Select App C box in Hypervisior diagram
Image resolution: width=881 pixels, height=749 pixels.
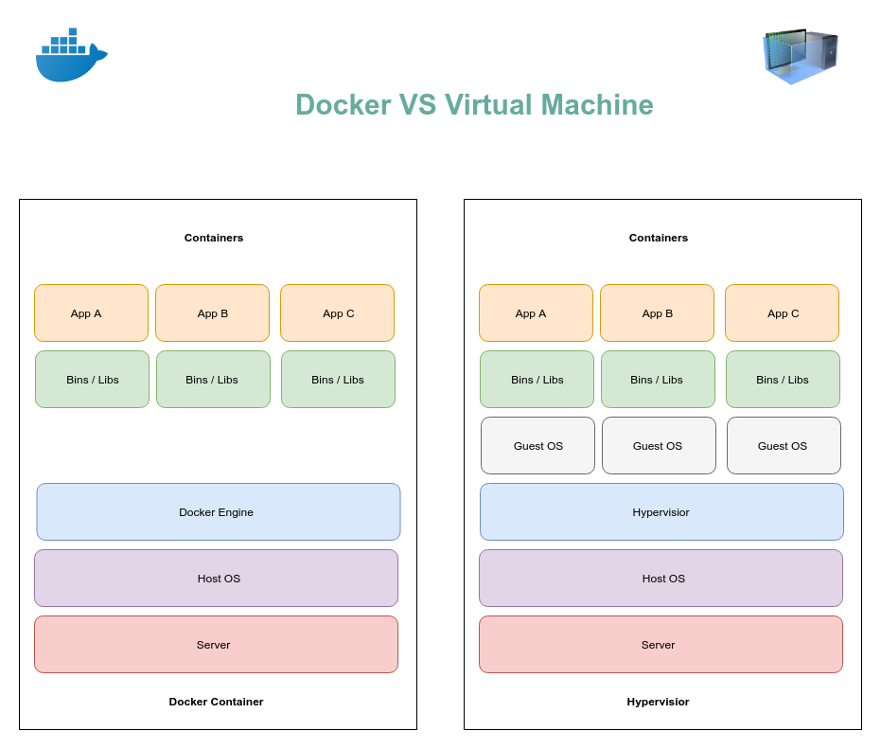782,313
